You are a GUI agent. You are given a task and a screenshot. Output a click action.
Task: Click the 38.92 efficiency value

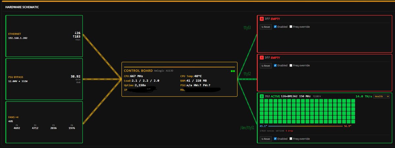coord(75,76)
